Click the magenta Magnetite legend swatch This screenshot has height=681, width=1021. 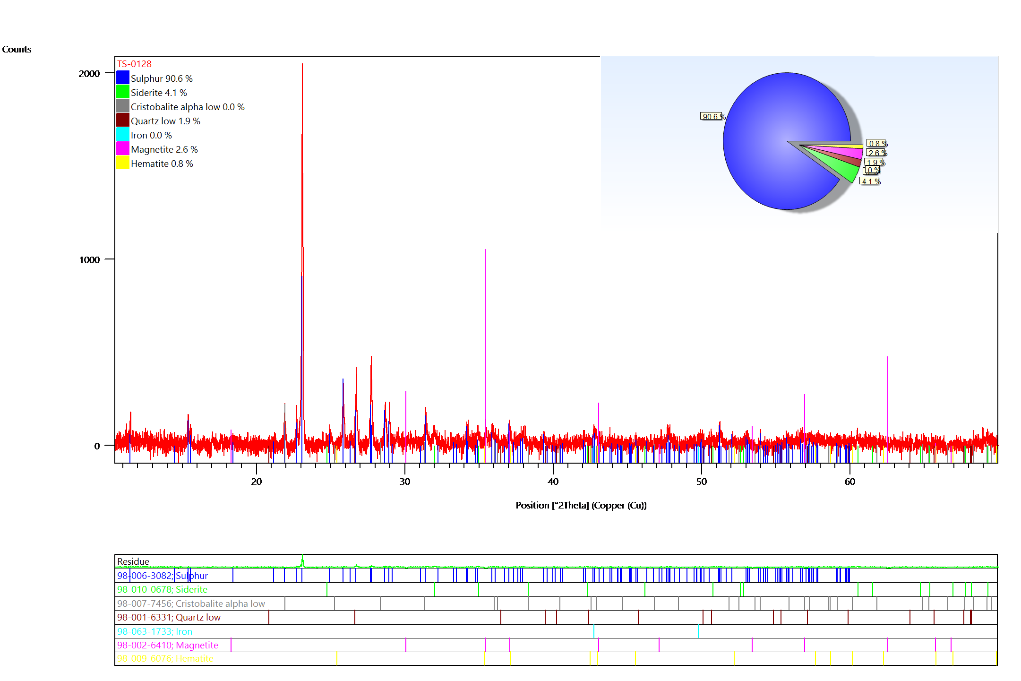pyautogui.click(x=122, y=148)
